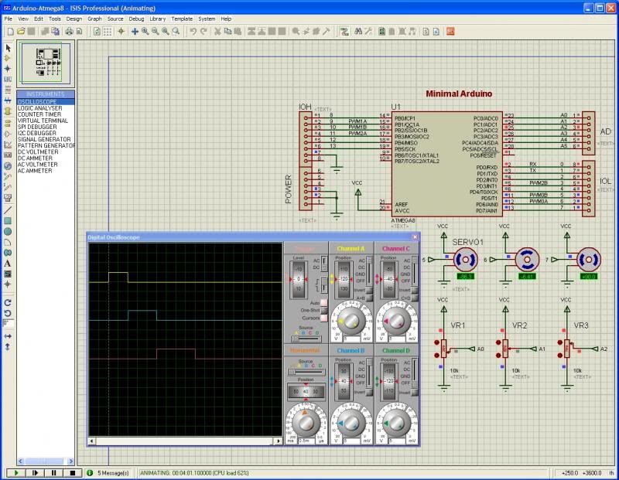Select SIGNAL GENERATOR in instruments list
The image size is (619, 480).
(44, 139)
